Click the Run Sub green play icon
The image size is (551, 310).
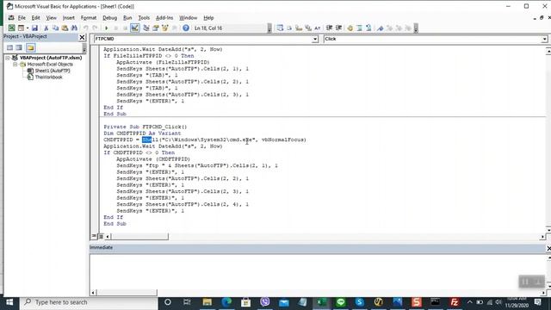coord(107,28)
